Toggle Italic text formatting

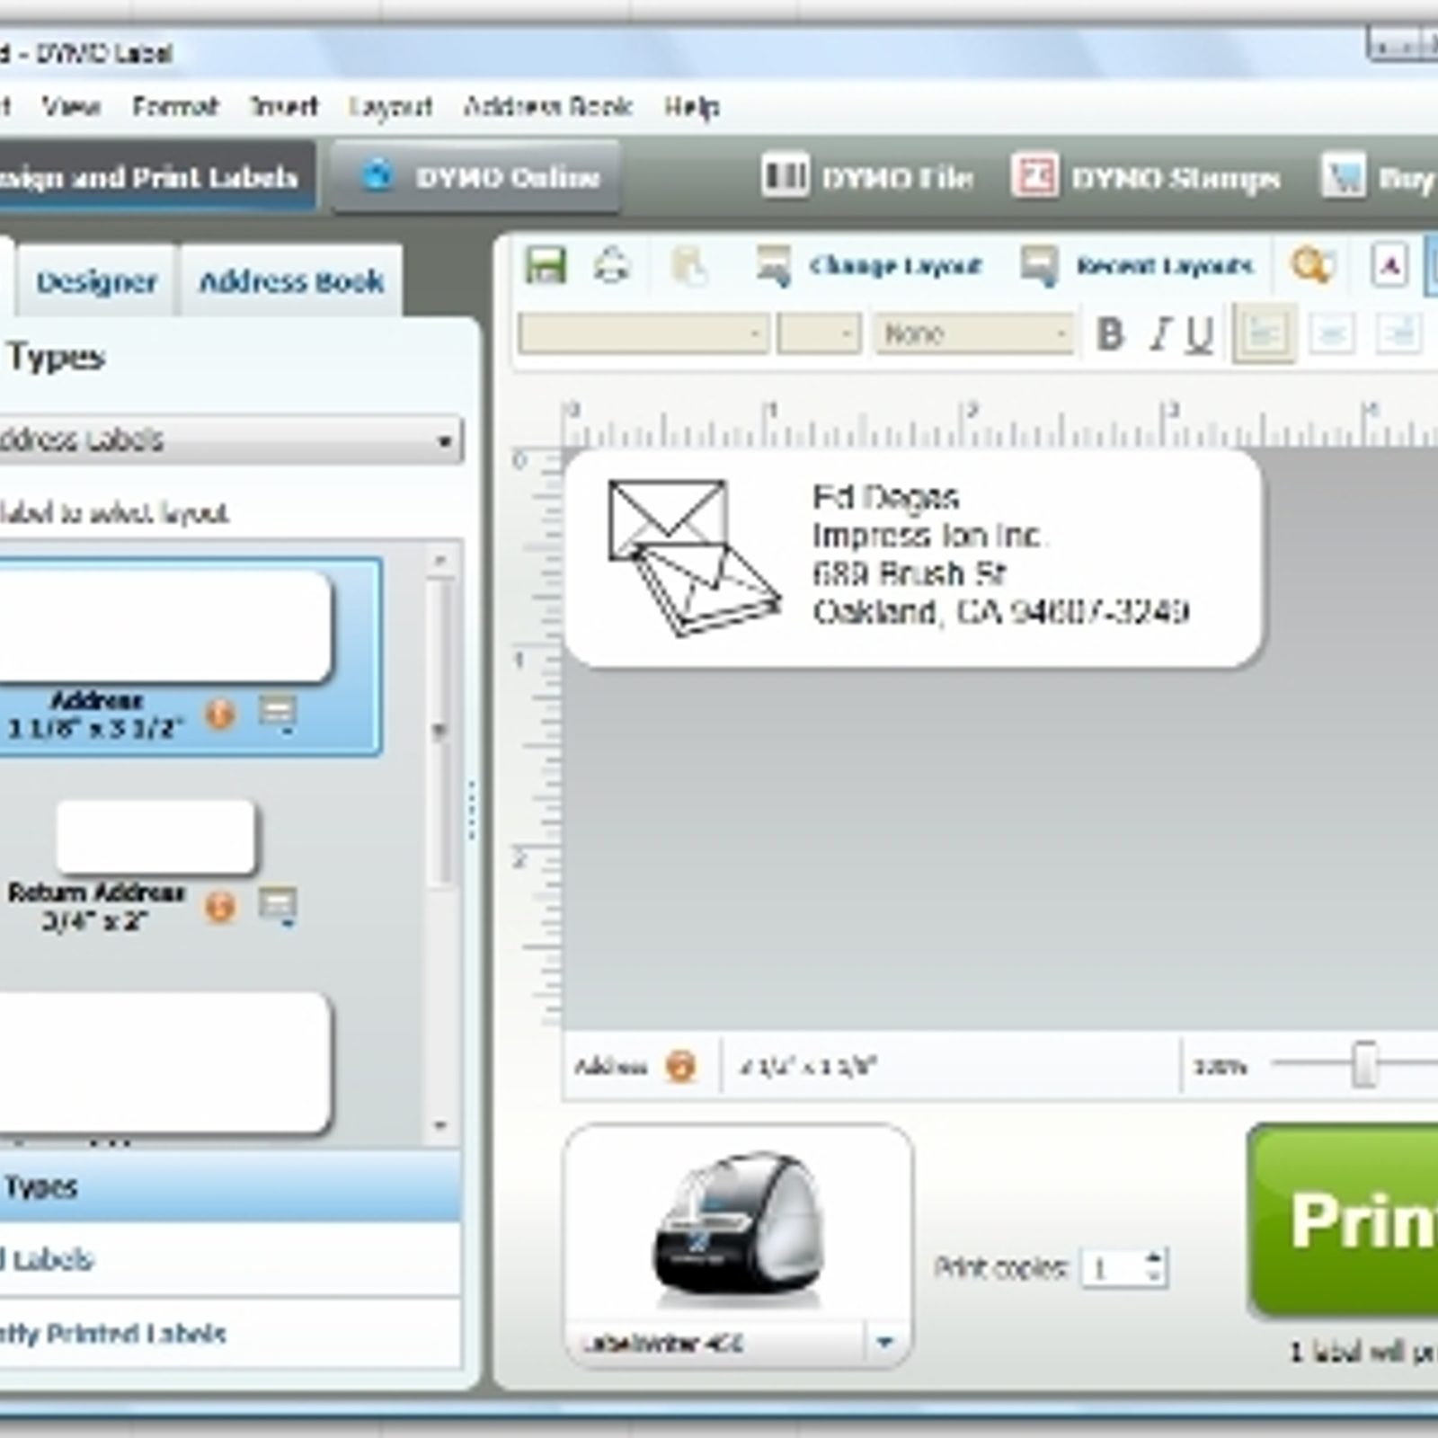(x=1159, y=334)
